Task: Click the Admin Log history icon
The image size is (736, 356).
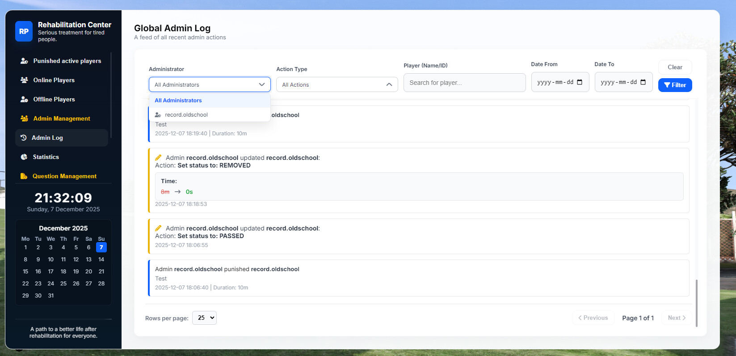Action: click(23, 138)
